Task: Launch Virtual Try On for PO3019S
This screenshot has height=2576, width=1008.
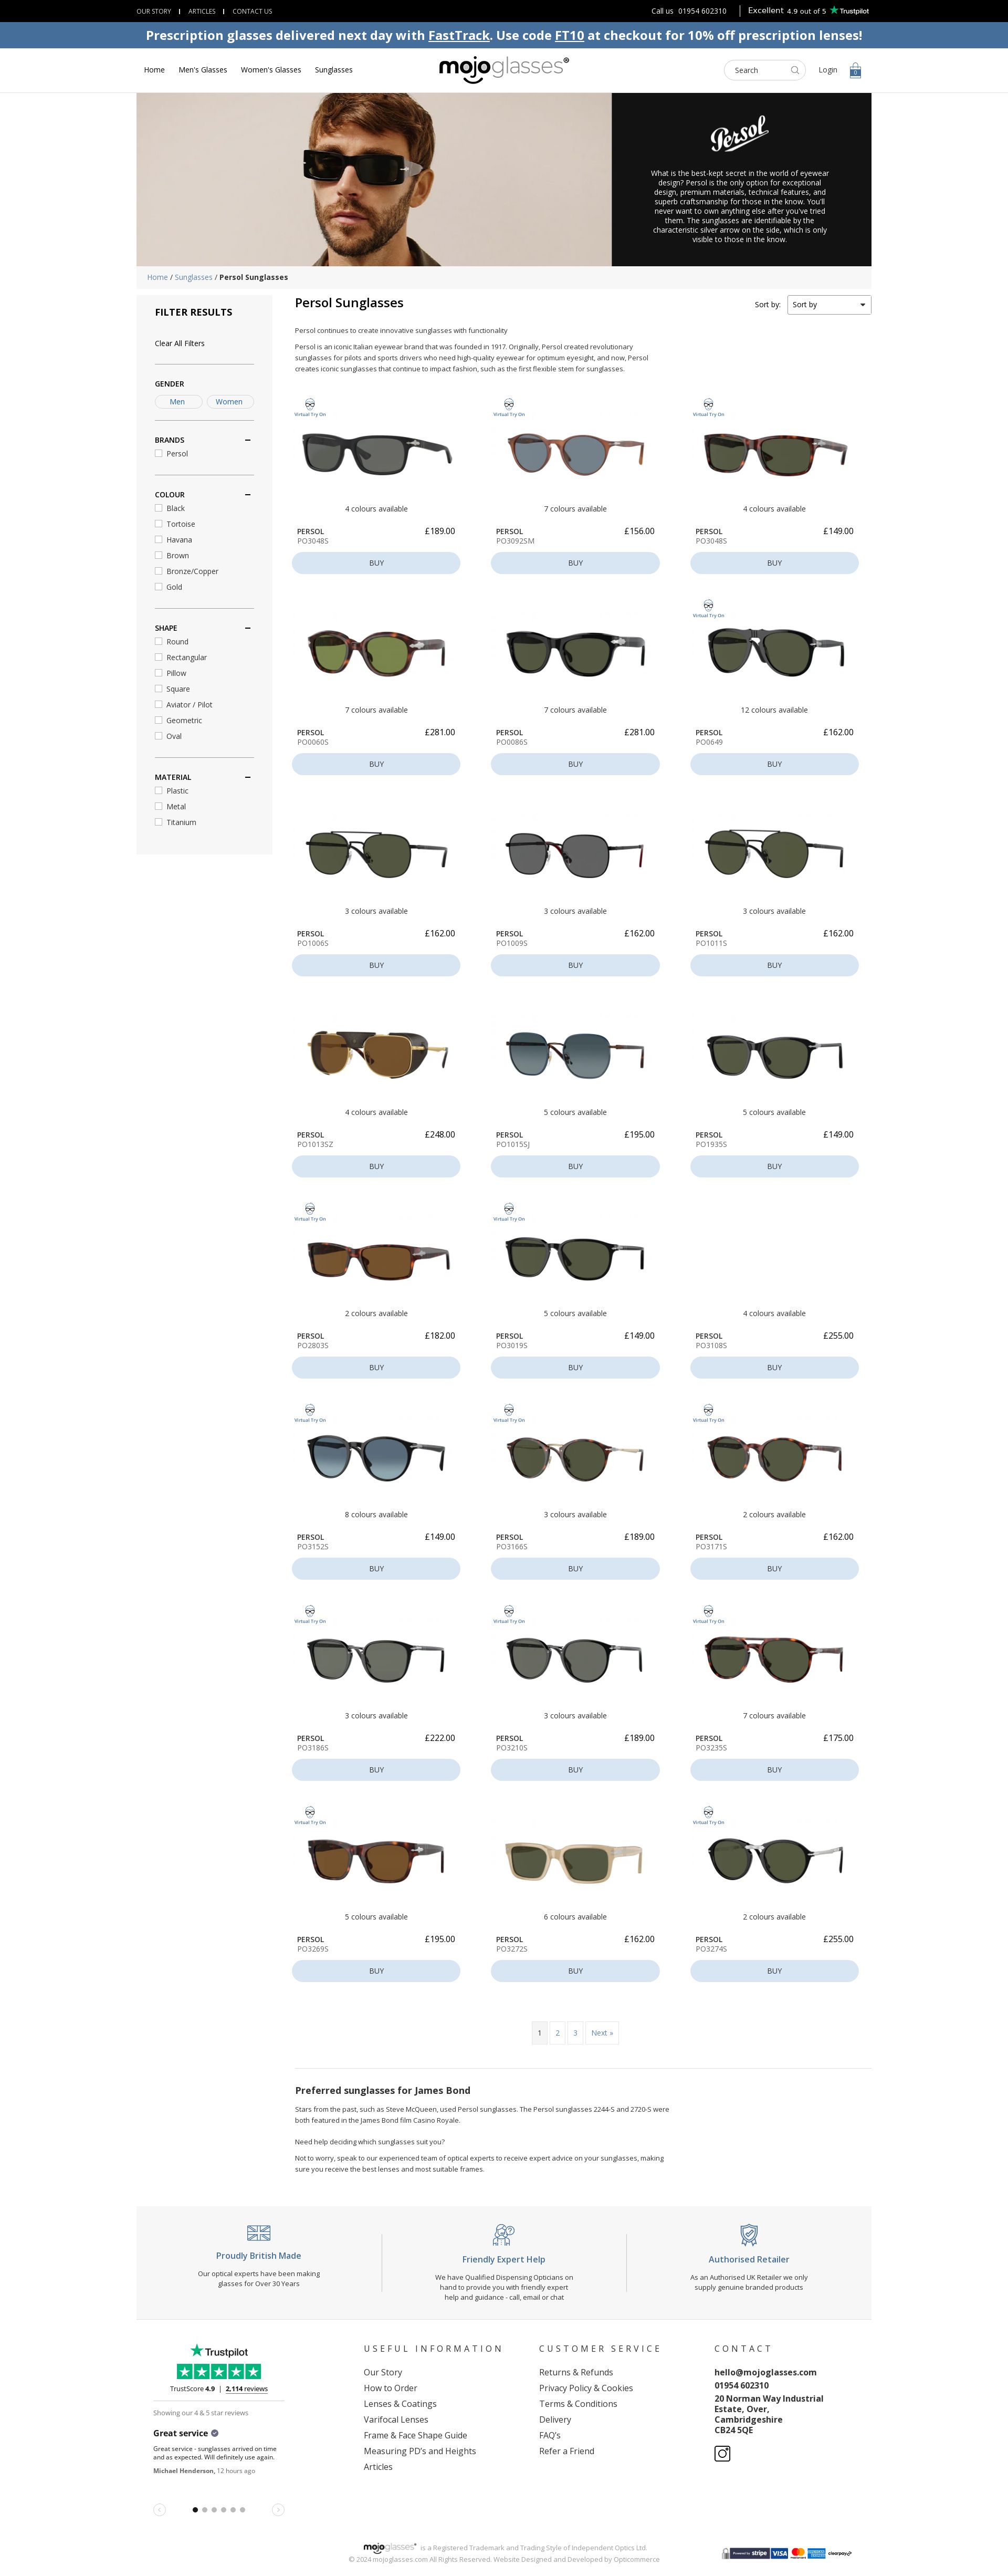Action: [509, 1212]
